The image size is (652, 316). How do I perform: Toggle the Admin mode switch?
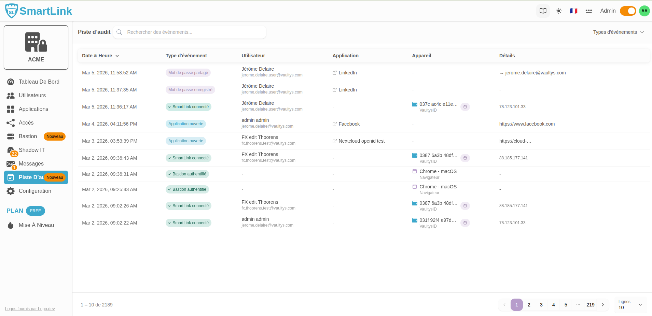[x=628, y=11]
